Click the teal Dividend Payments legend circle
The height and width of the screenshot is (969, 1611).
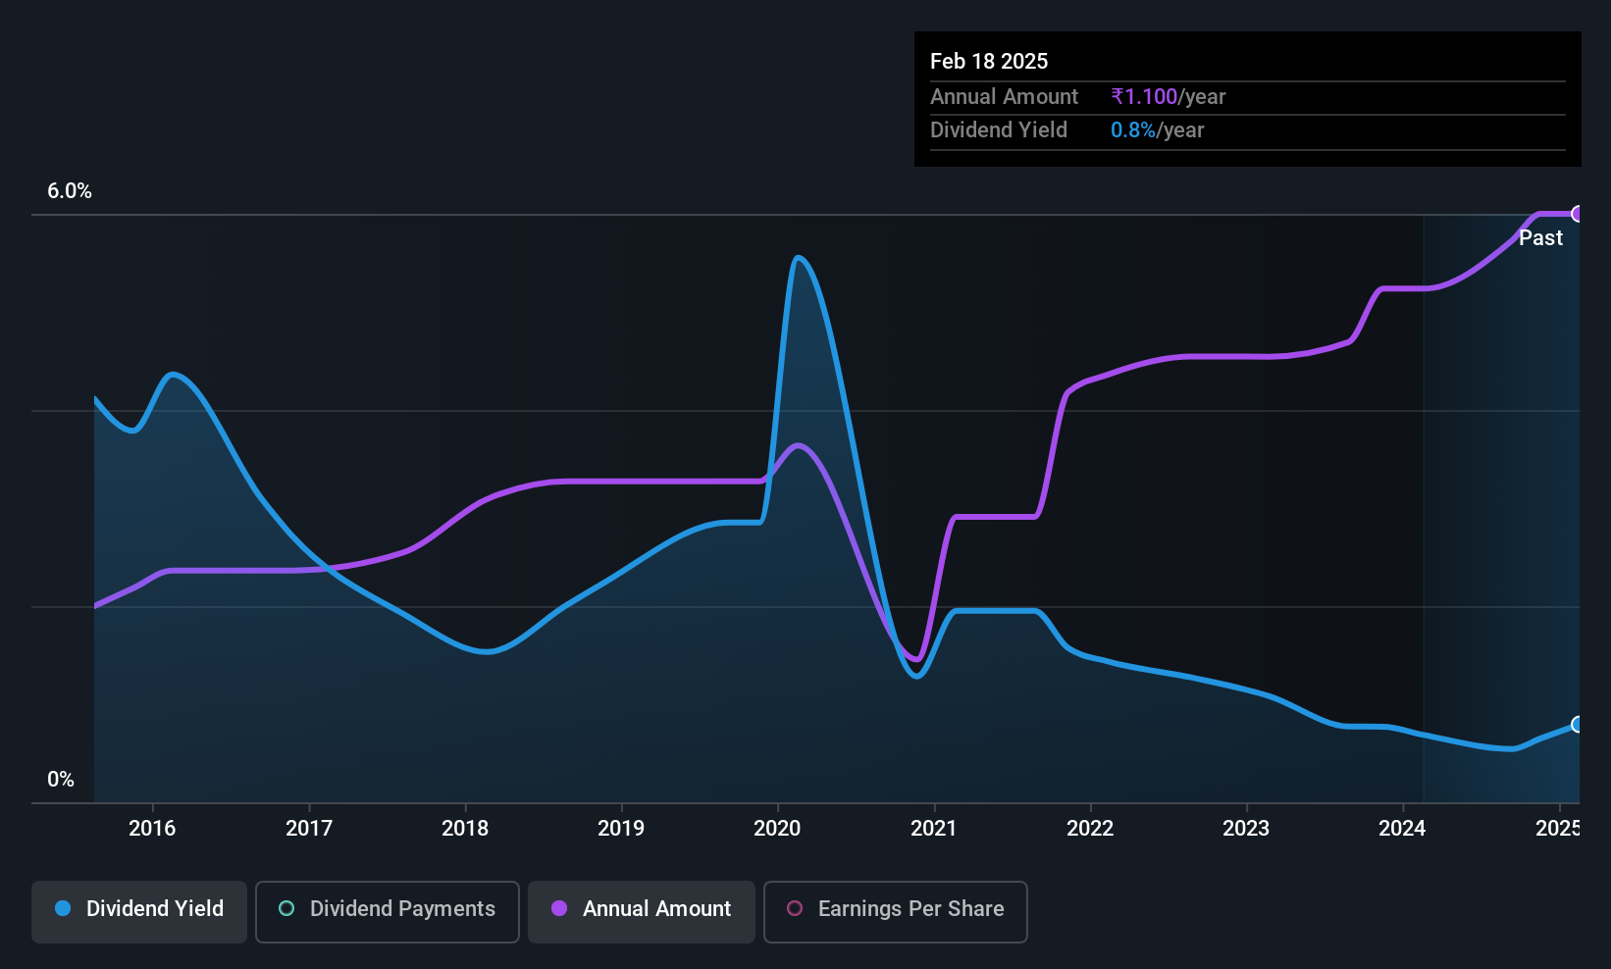286,908
